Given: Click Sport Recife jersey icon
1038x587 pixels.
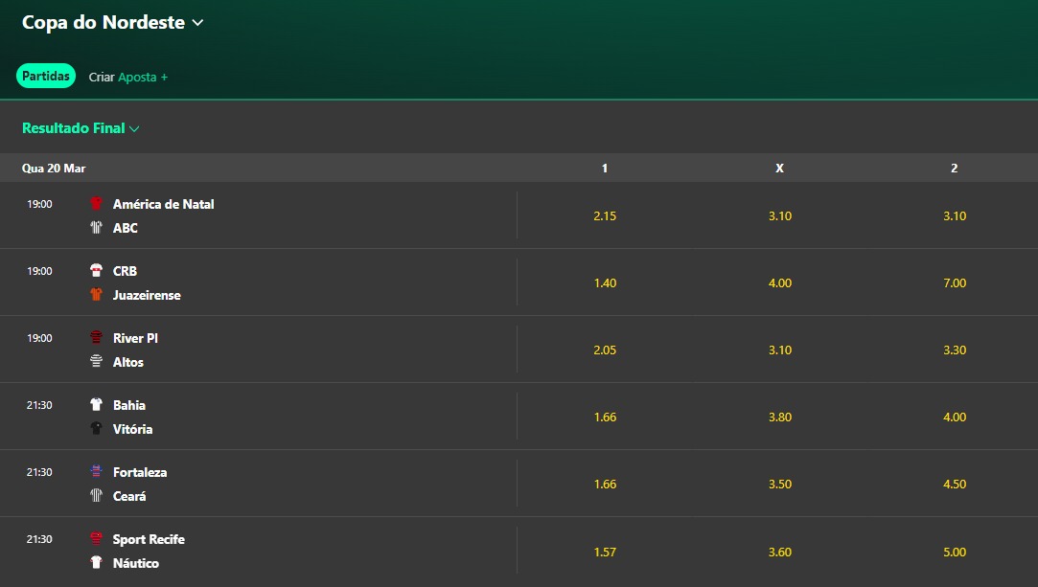Looking at the screenshot, I should pyautogui.click(x=96, y=539).
